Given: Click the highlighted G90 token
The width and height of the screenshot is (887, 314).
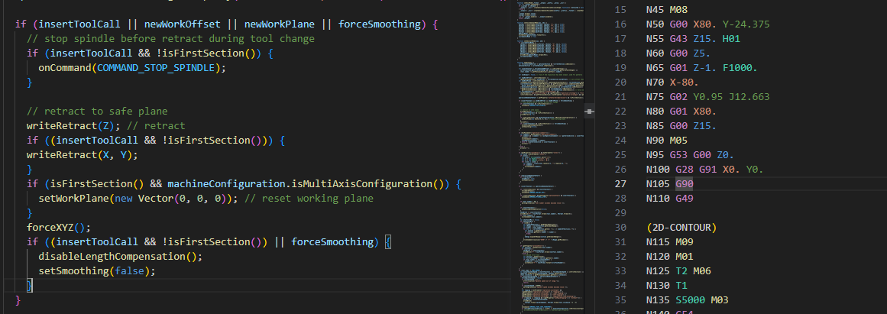Looking at the screenshot, I should 685,184.
